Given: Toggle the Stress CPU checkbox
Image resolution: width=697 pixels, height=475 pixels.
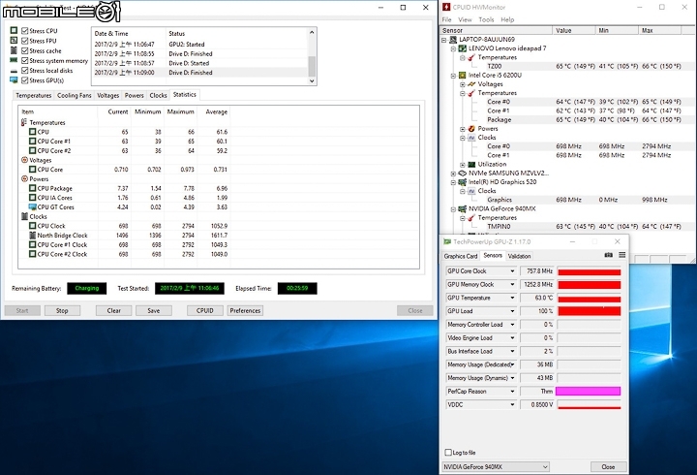Looking at the screenshot, I should [25, 31].
